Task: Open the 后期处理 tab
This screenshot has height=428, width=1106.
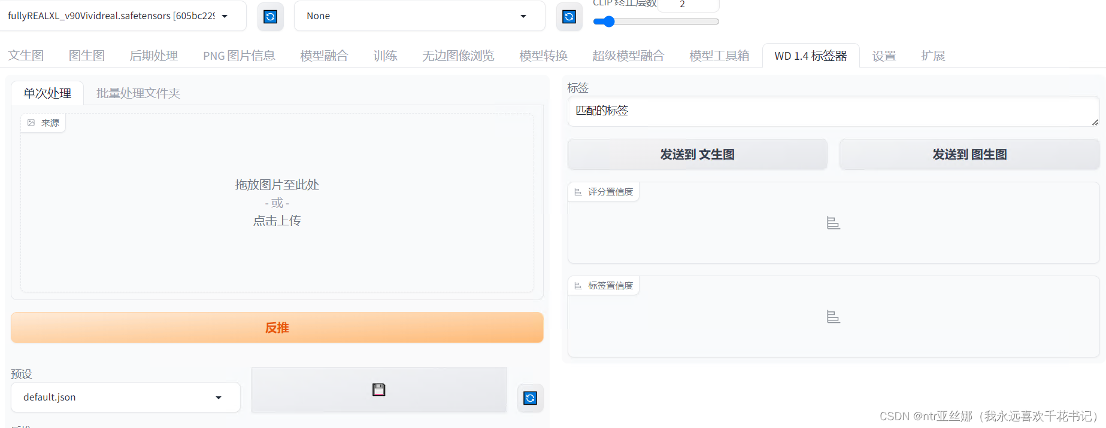Action: coord(154,56)
